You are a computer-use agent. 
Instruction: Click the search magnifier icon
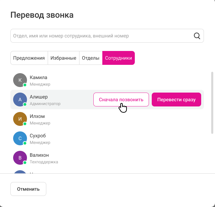click(197, 36)
